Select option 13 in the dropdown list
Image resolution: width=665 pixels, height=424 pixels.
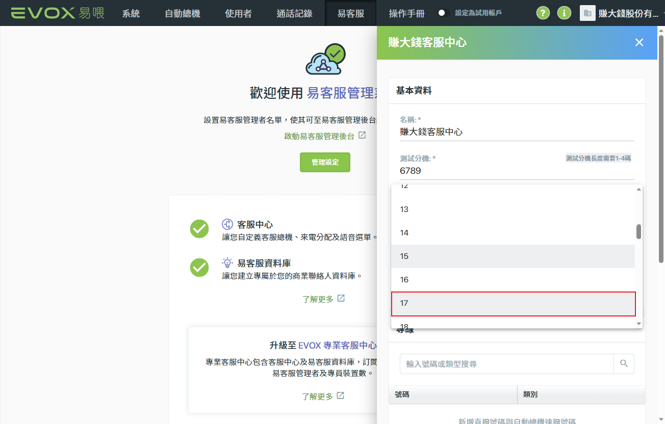point(513,209)
